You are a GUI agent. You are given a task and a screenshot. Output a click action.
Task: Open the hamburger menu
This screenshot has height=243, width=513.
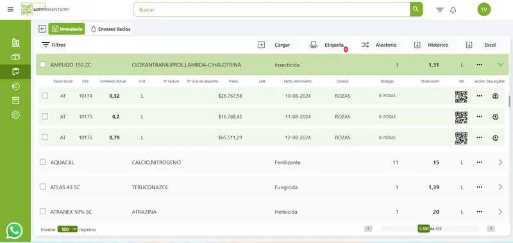(10, 10)
